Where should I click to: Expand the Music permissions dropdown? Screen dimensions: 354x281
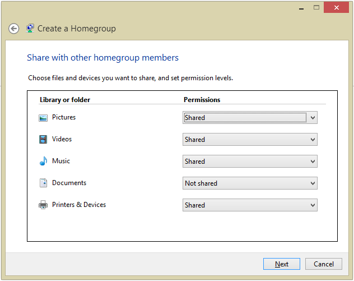250,162
